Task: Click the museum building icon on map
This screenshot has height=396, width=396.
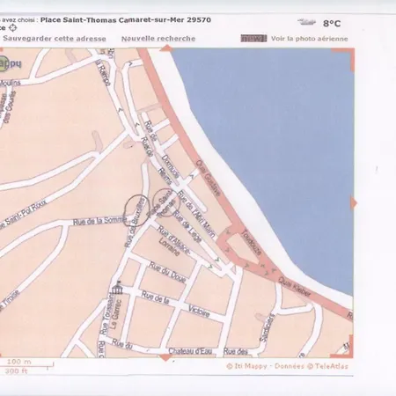Action: 117,288
